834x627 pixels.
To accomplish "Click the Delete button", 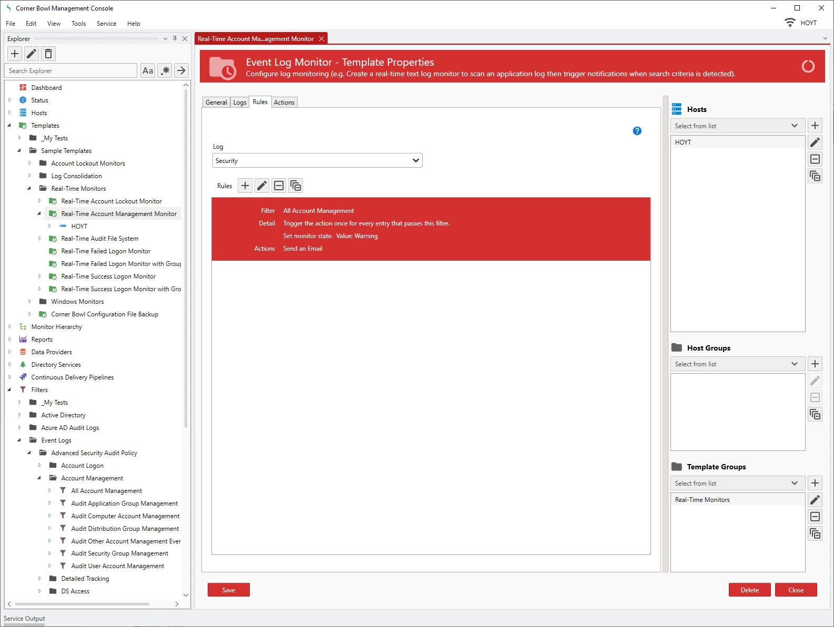I will click(x=749, y=590).
